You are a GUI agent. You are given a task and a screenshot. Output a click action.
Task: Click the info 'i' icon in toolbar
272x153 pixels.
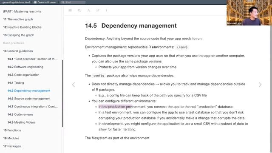click(106, 10)
